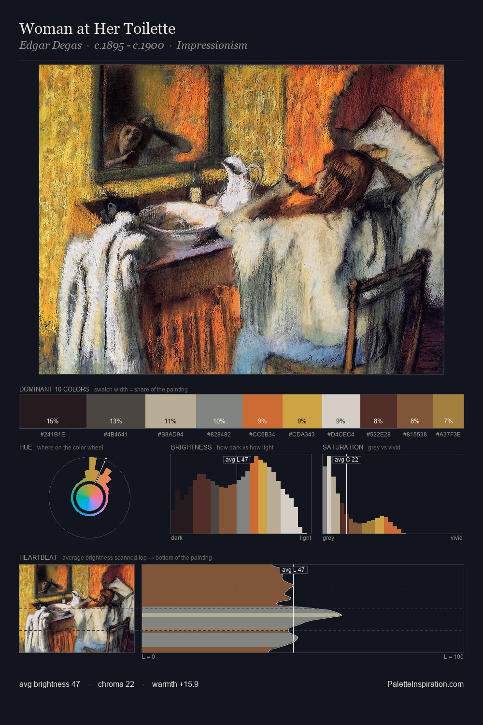This screenshot has width=483, height=725.
Task: Click the date 'c.1895 - c.1900'
Action: [129, 45]
